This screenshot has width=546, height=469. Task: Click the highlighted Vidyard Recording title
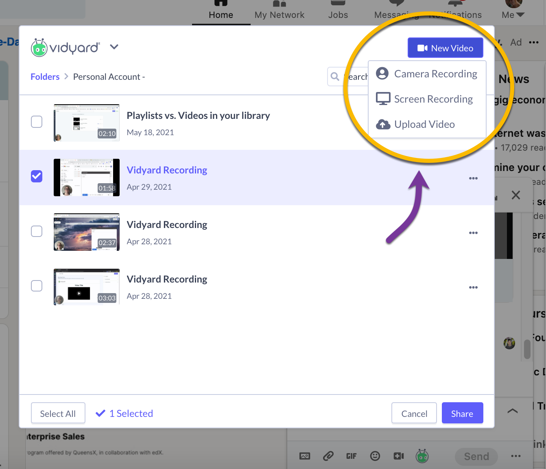pos(167,170)
